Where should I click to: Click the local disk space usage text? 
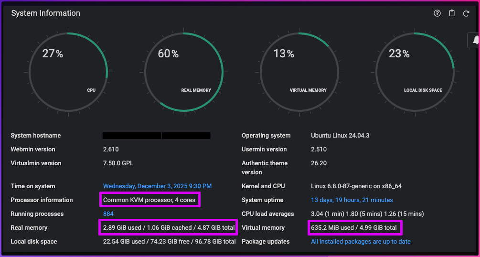169,242
